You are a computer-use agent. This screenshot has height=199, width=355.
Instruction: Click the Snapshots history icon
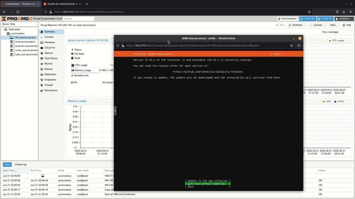pyautogui.click(x=42, y=80)
